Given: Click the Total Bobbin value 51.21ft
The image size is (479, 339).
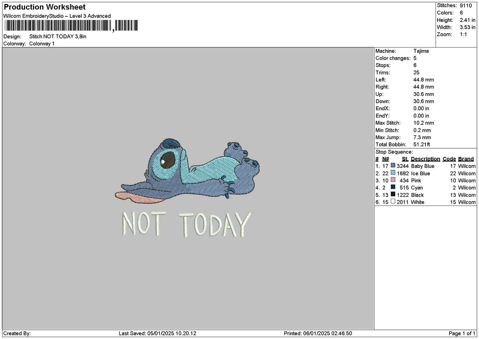Looking at the screenshot, I should (422, 145).
